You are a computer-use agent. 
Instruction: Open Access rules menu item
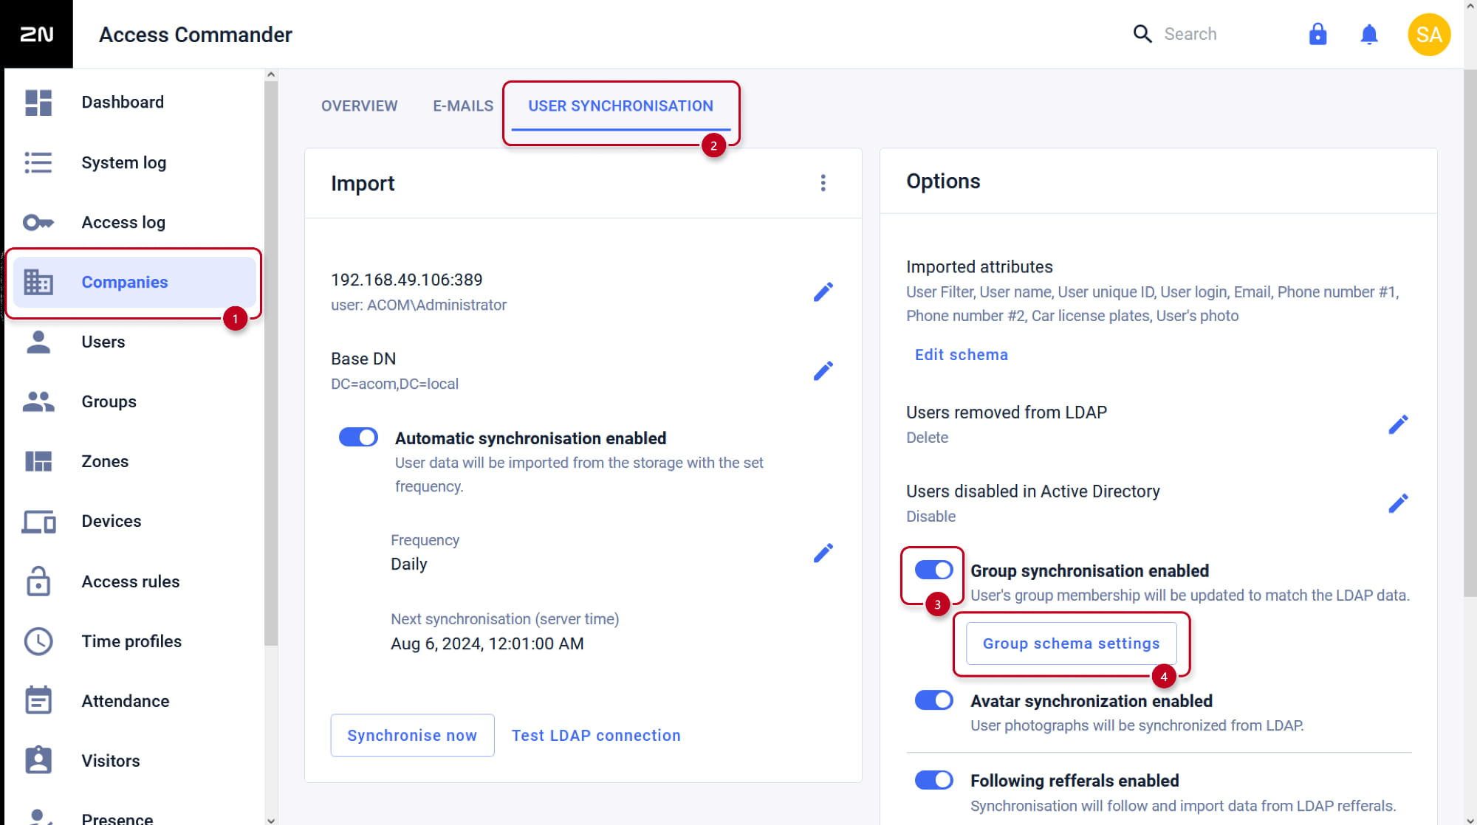click(134, 581)
